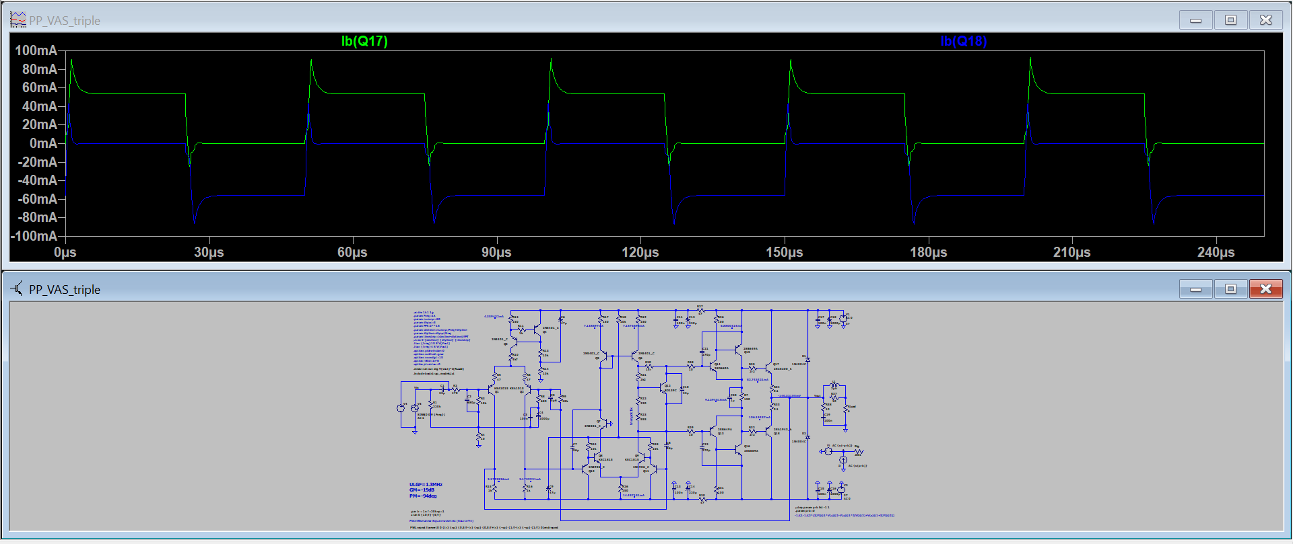The height and width of the screenshot is (544, 1293).
Task: Select diode D2 in the schematic
Action: [x=807, y=437]
